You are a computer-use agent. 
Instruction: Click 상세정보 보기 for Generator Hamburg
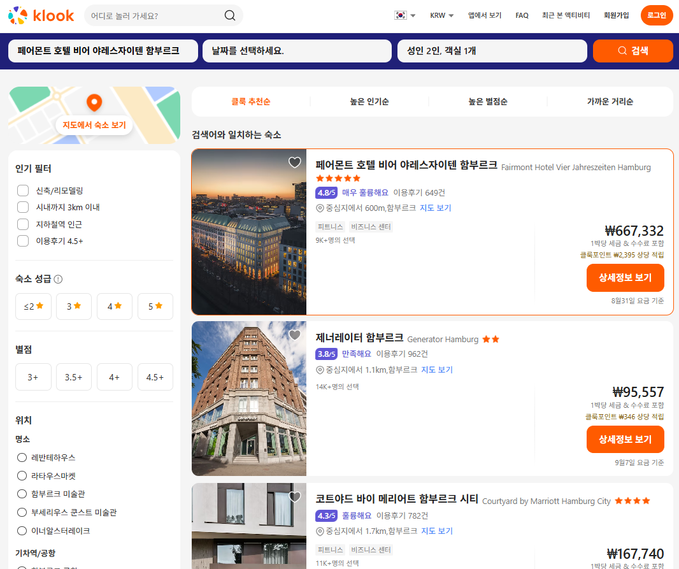coord(625,440)
